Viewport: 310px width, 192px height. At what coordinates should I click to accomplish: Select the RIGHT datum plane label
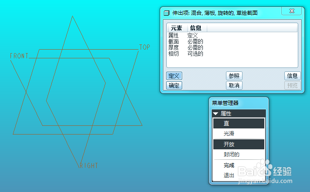pos(89,165)
